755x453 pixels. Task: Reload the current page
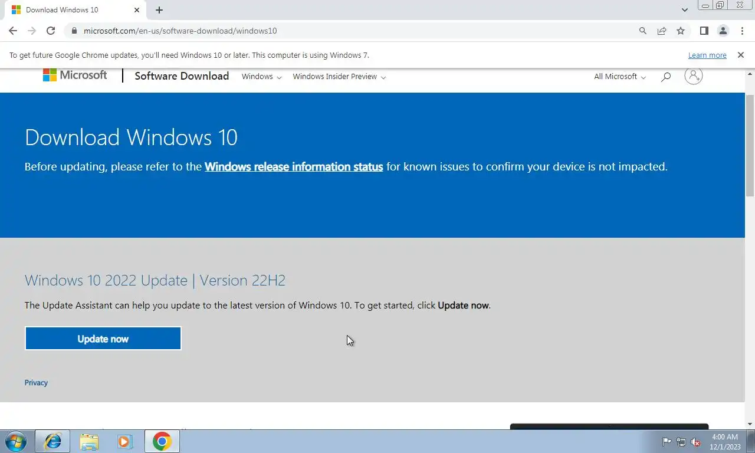(51, 31)
